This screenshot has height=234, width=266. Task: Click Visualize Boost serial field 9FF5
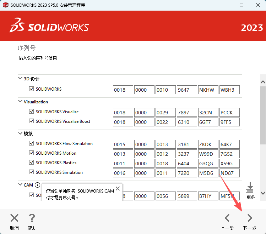pos(229,122)
